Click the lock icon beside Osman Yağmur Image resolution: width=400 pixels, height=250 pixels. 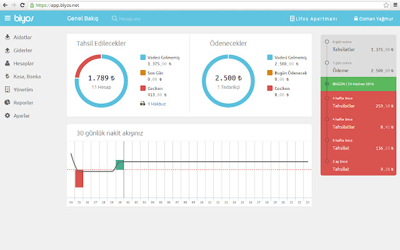point(356,18)
